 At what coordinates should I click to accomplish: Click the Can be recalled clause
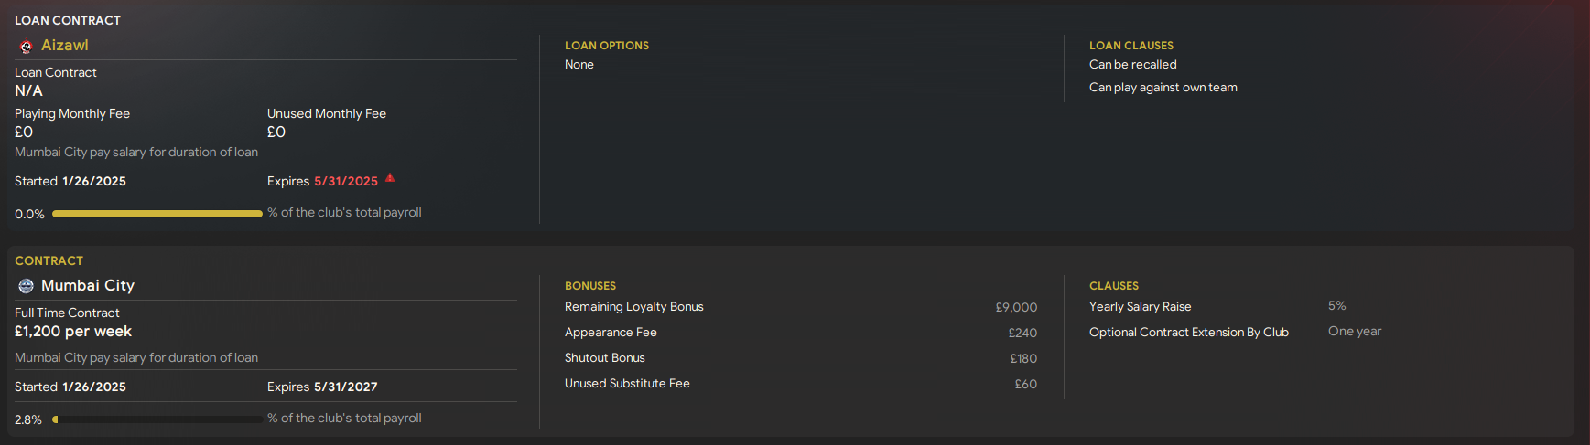coord(1133,65)
